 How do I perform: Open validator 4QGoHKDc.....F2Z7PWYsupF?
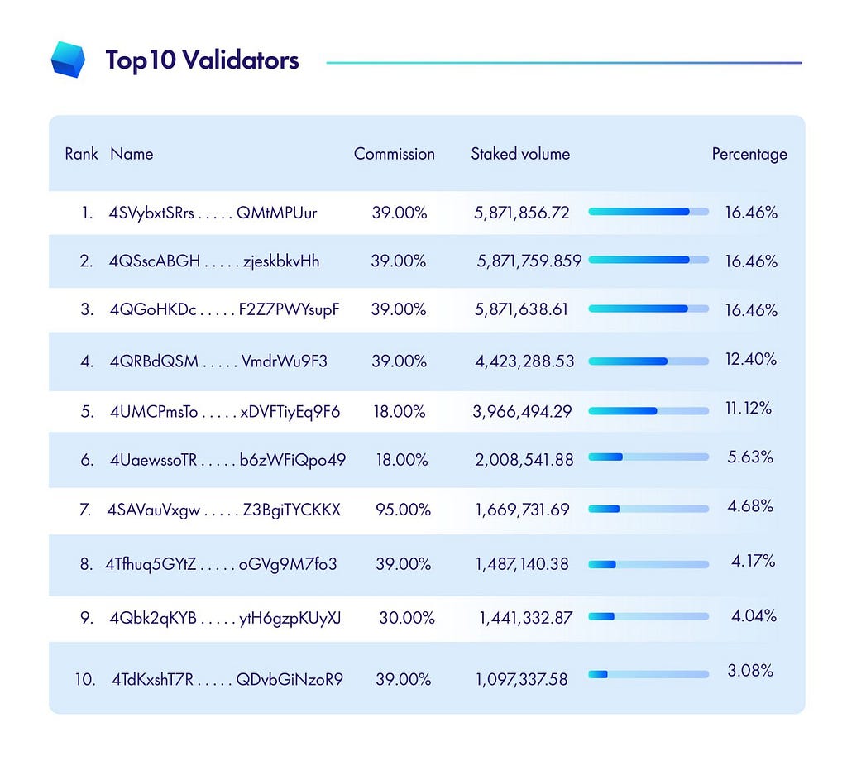point(225,310)
